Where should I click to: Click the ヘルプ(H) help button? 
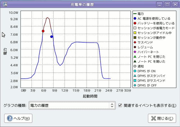(18, 118)
